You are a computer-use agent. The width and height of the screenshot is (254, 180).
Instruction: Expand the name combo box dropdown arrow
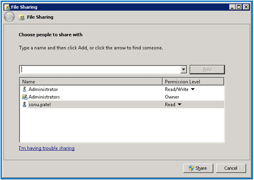pyautogui.click(x=183, y=69)
